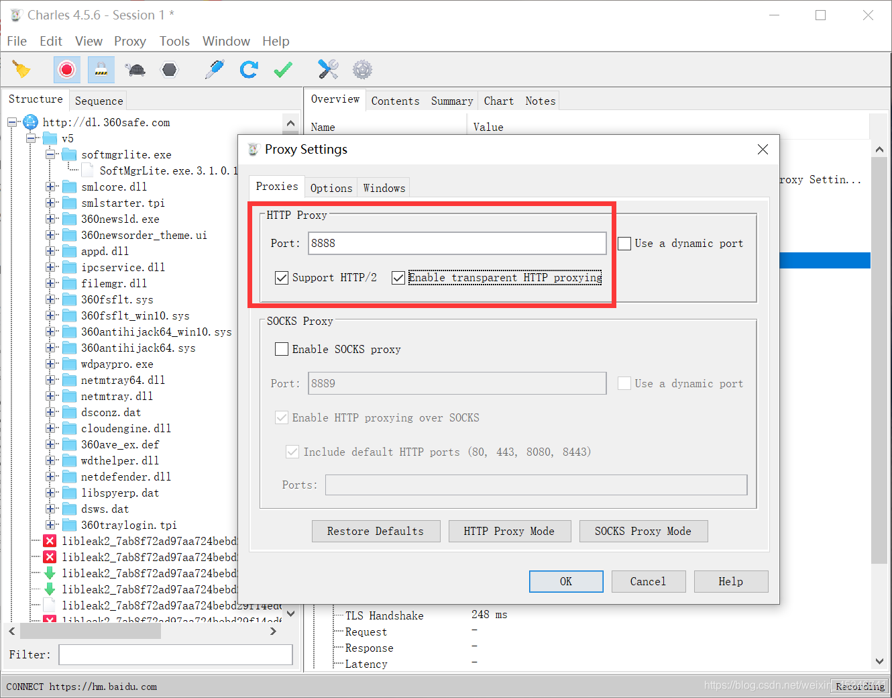Toggle Support HTTP/2 checkbox
Screen dimensions: 892x698
coord(282,278)
